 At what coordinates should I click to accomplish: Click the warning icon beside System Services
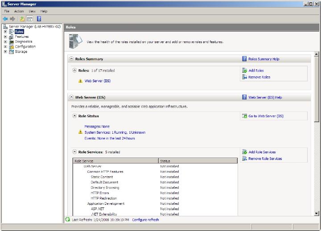(x=80, y=132)
